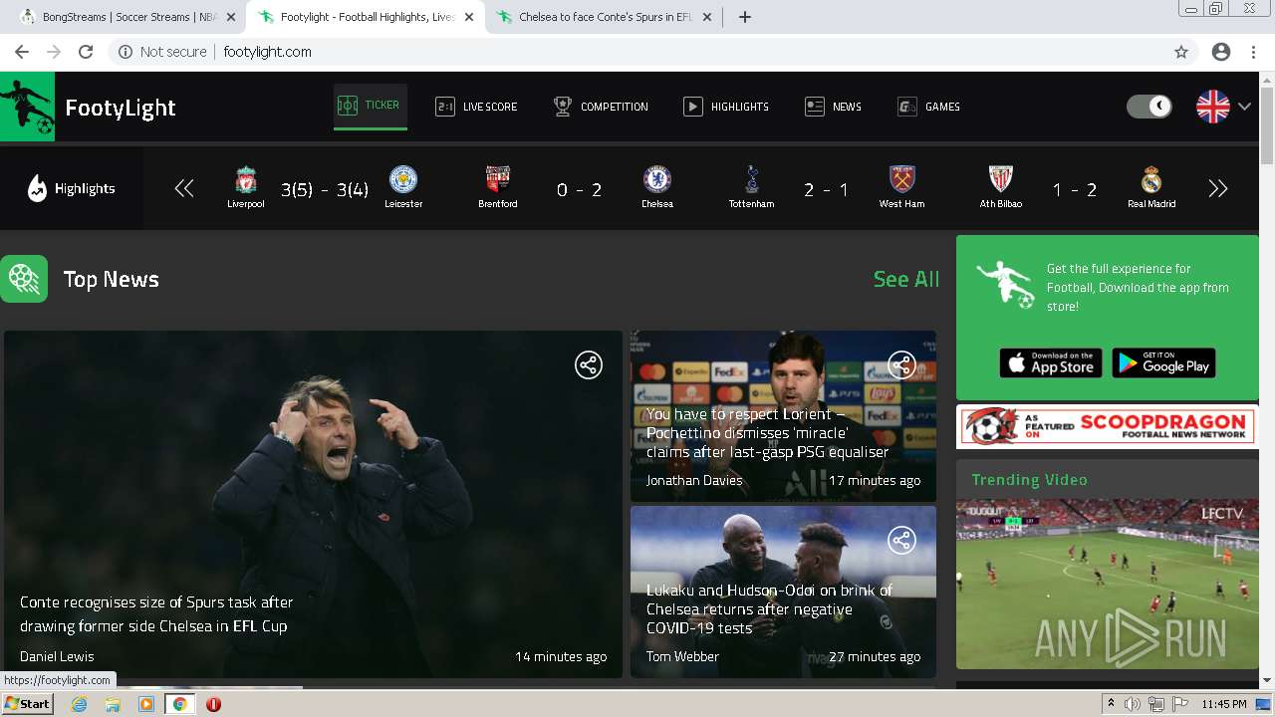Open Ath Bilbao 1 - 2 Real Madrid score
Image resolution: width=1275 pixels, height=717 pixels.
1075,189
